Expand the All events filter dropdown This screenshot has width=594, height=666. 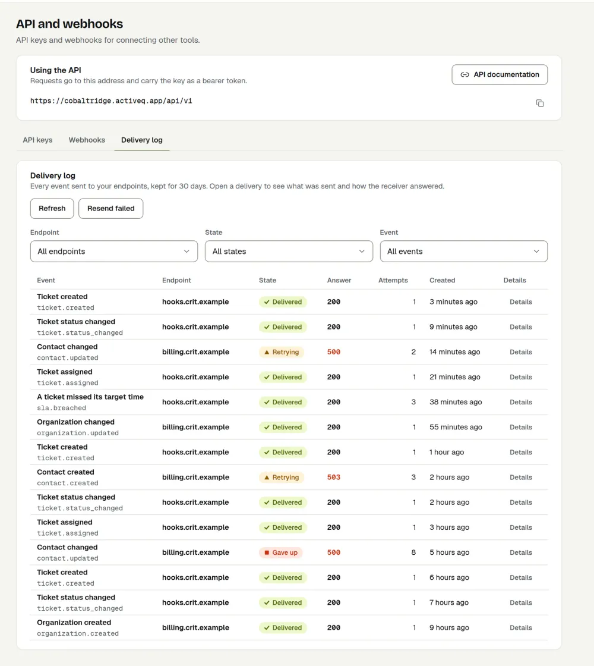click(464, 252)
